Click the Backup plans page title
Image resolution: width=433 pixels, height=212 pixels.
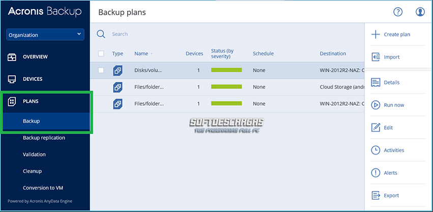point(122,12)
